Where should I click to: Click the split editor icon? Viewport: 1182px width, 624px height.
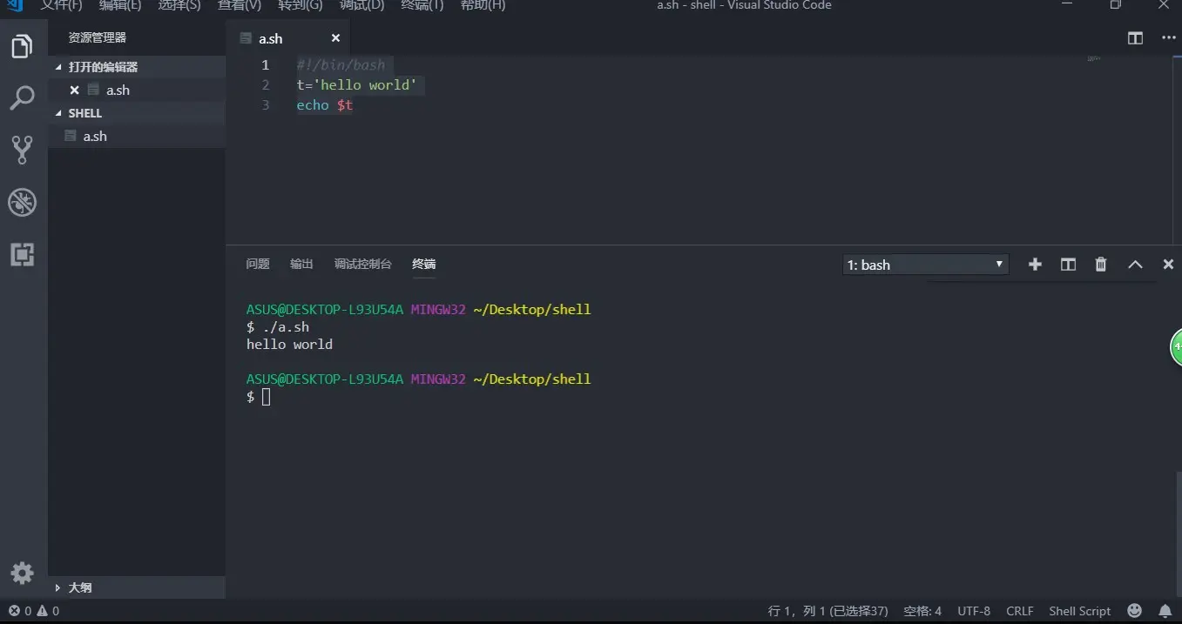[x=1135, y=38]
